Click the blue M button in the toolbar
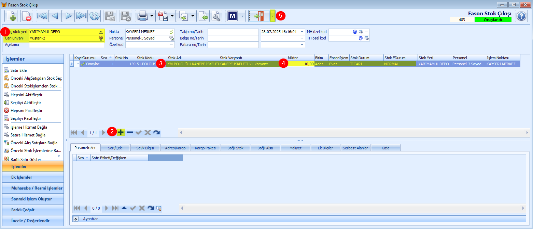The image size is (533, 229). tap(233, 16)
